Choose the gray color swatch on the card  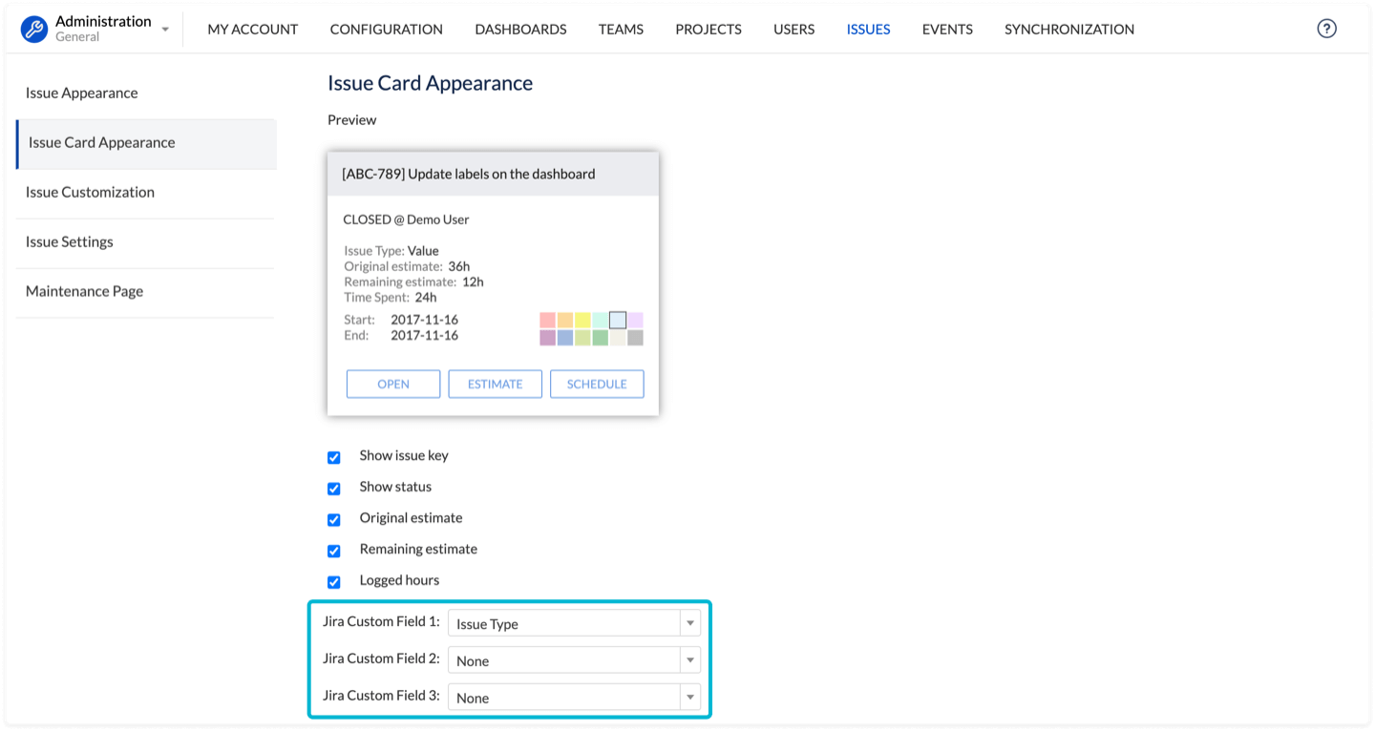coord(635,338)
